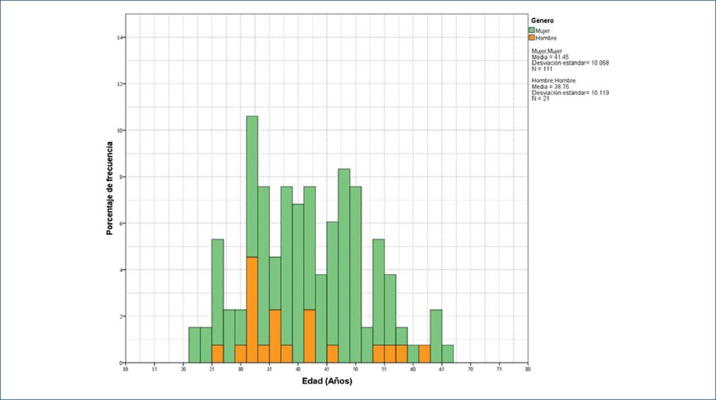This screenshot has height=400, width=716.
Task: Click the 10 tick label on x-axis
Action: (x=126, y=369)
